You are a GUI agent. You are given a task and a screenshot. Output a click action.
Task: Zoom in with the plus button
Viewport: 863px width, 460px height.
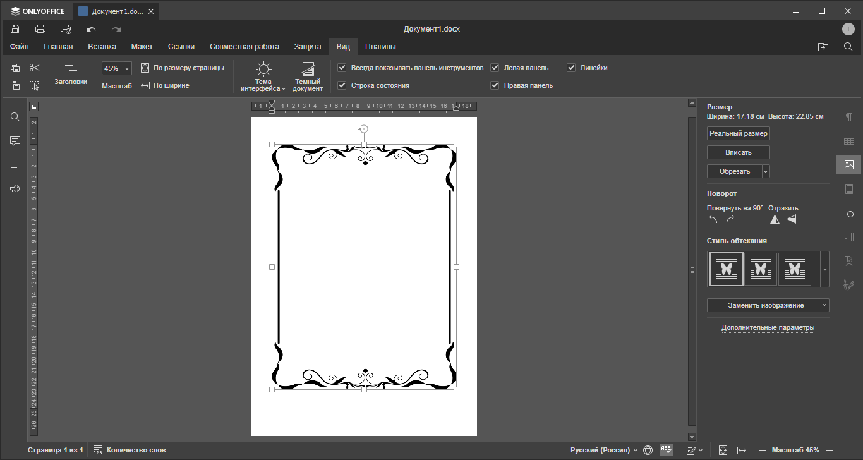(x=830, y=450)
